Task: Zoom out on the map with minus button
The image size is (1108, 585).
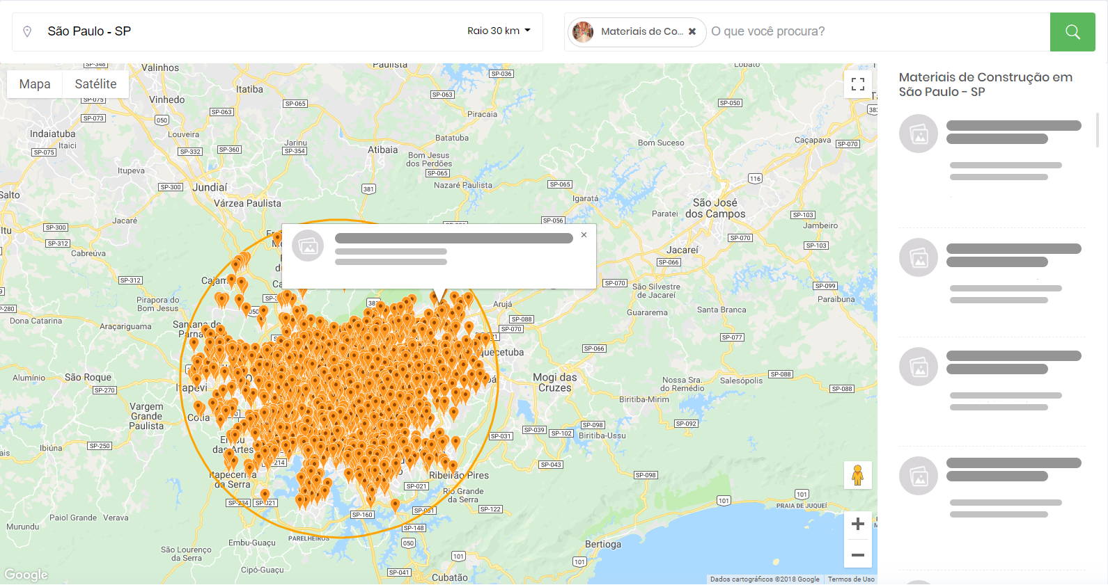Action: click(x=858, y=554)
